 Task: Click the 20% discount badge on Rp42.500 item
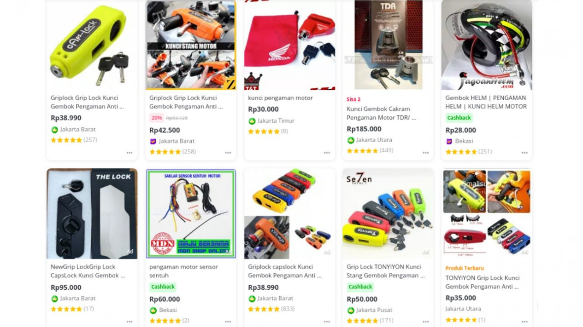point(157,118)
